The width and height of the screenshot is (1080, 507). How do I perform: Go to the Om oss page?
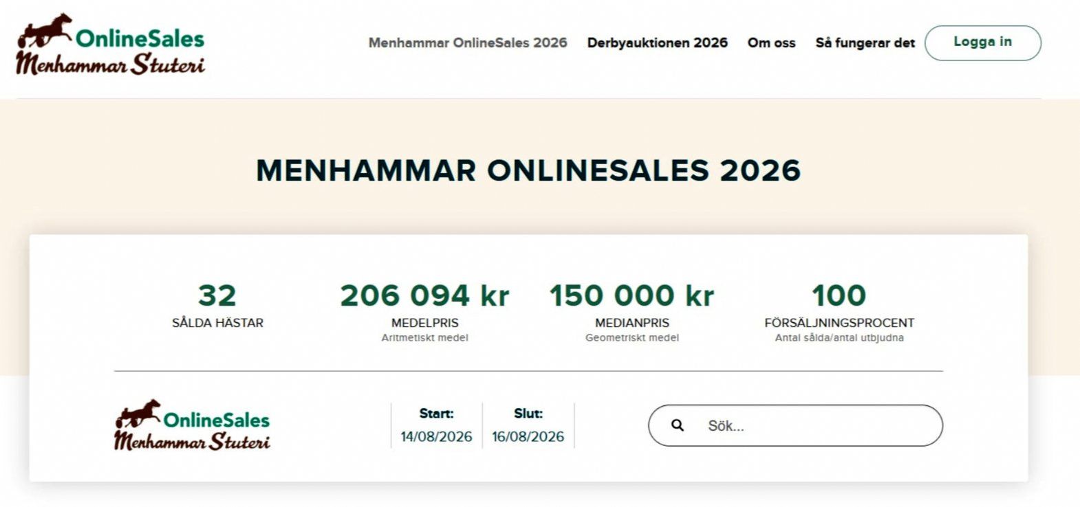coord(771,43)
